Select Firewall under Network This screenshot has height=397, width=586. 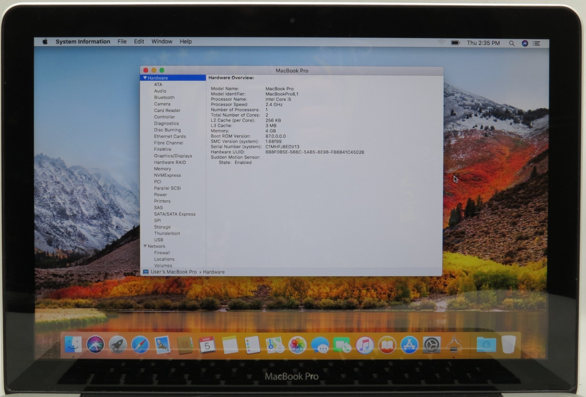pyautogui.click(x=162, y=253)
